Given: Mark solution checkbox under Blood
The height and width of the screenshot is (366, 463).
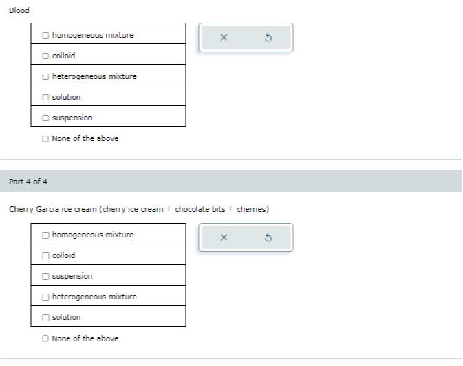Looking at the screenshot, I should point(45,97).
